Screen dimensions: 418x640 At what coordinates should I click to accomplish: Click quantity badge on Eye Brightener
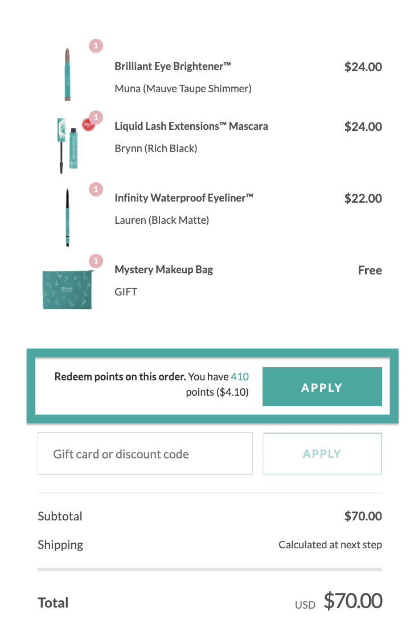click(x=96, y=46)
